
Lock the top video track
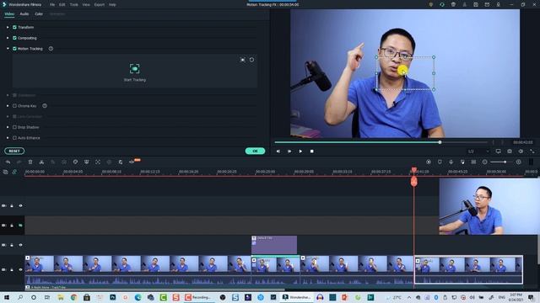(x=12, y=205)
